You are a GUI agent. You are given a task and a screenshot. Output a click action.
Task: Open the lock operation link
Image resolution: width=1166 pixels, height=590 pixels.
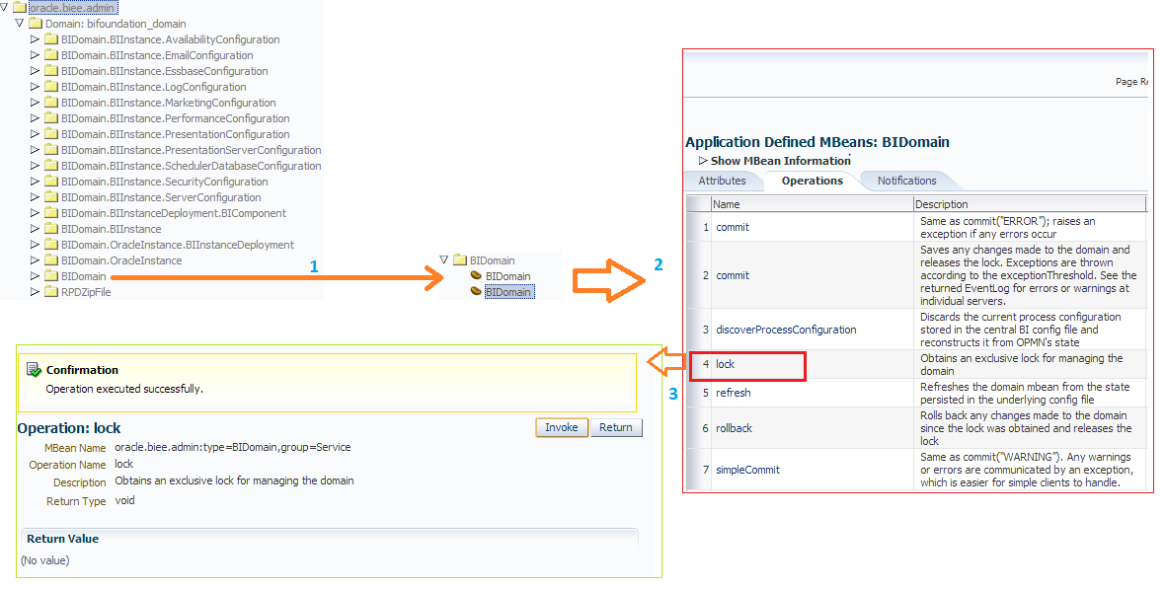click(x=725, y=364)
